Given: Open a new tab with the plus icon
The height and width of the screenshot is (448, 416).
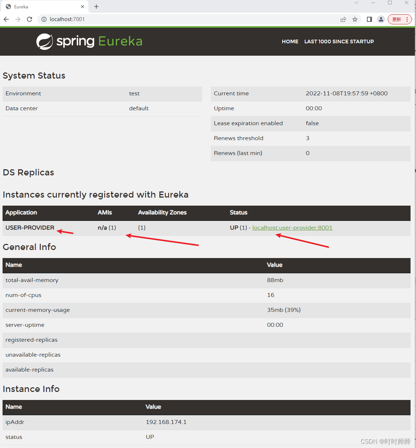Looking at the screenshot, I should (96, 7).
